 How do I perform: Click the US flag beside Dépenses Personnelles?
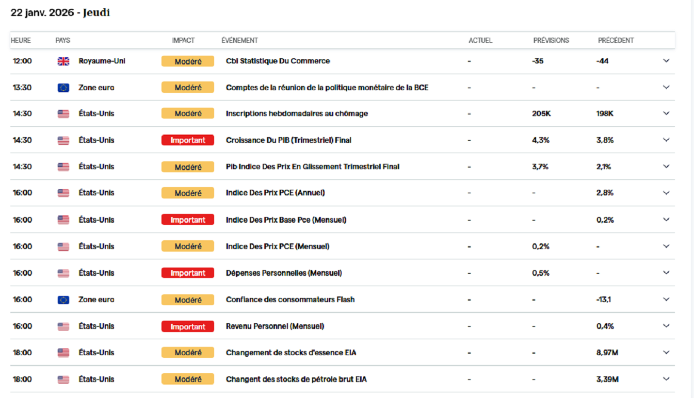(x=63, y=273)
